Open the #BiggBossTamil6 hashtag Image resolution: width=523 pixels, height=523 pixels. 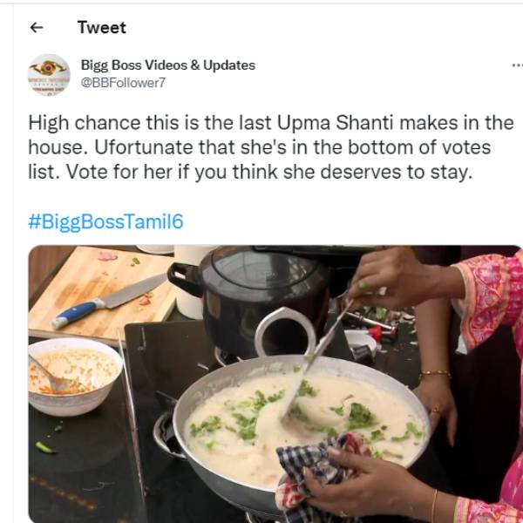tap(105, 221)
